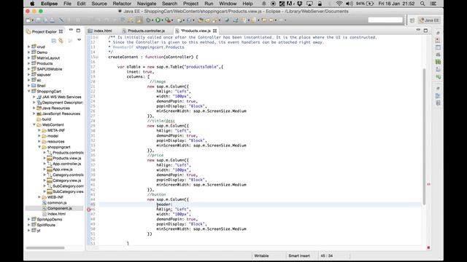The image size is (467, 262).
Task: Minimize the editor area
Action: (418, 30)
